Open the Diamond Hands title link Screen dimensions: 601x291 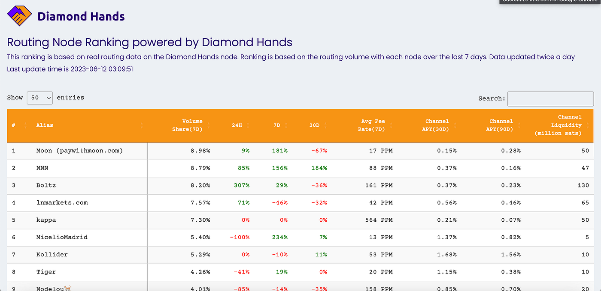81,17
